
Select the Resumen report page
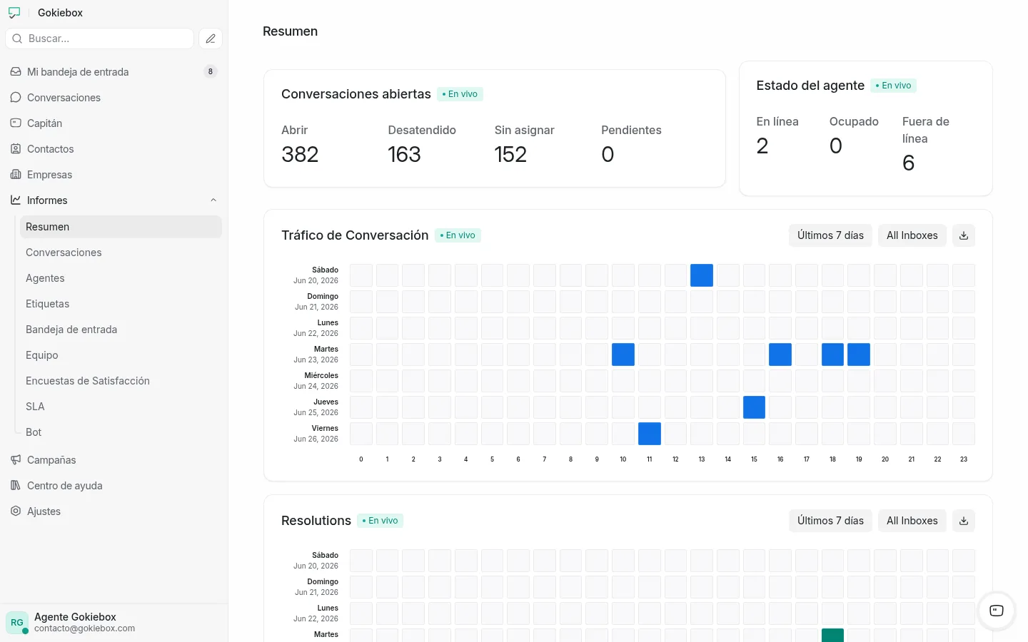(x=121, y=227)
